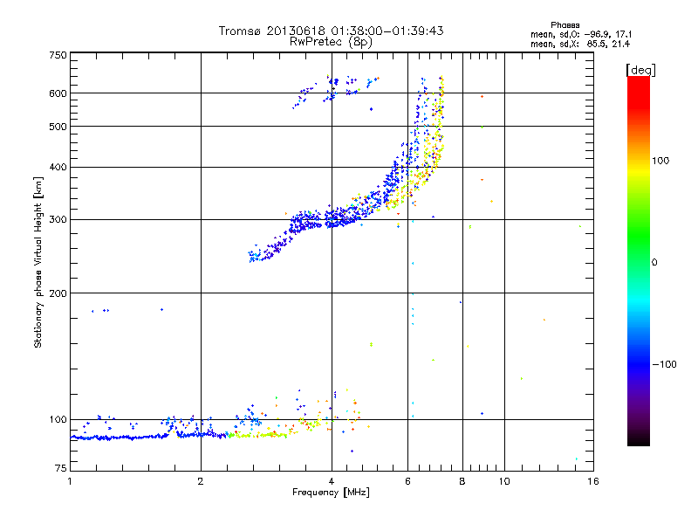Screen dimensions: 698x524
Task: Click the '500' y-axis tick label
Action: point(58,127)
